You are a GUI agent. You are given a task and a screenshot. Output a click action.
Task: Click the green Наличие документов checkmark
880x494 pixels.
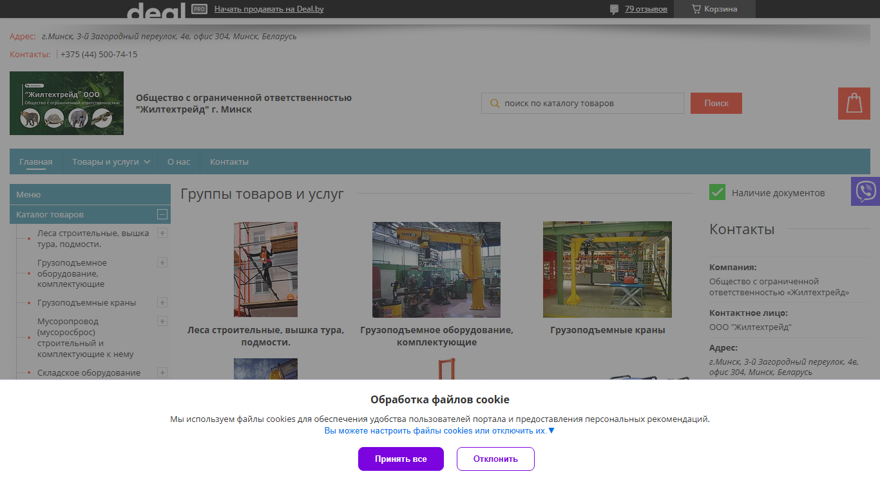coord(717,192)
